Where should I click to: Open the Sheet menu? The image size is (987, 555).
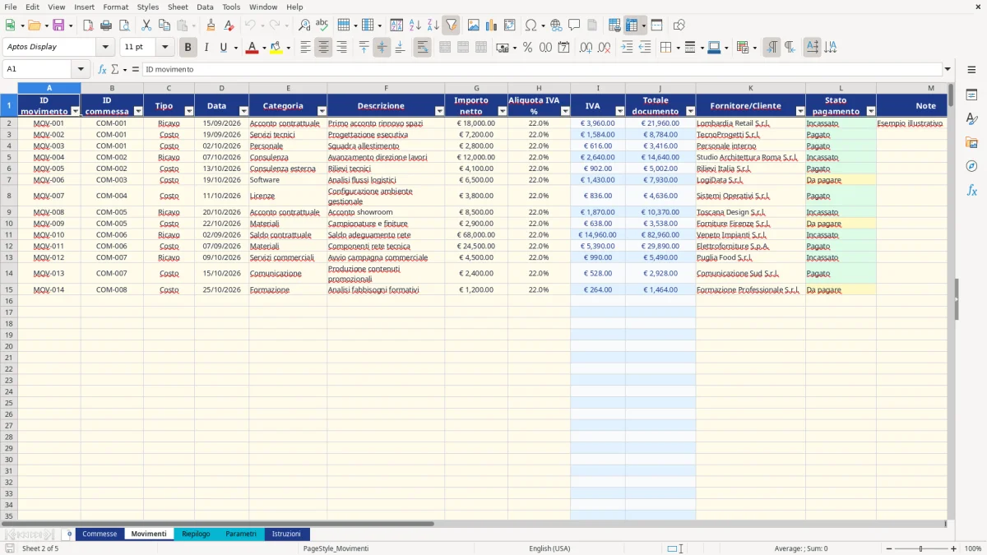tap(178, 7)
